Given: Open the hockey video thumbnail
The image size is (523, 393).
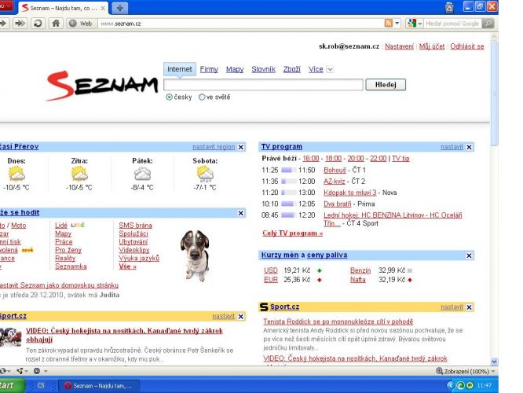Looking at the screenshot, I should click(x=11, y=337).
